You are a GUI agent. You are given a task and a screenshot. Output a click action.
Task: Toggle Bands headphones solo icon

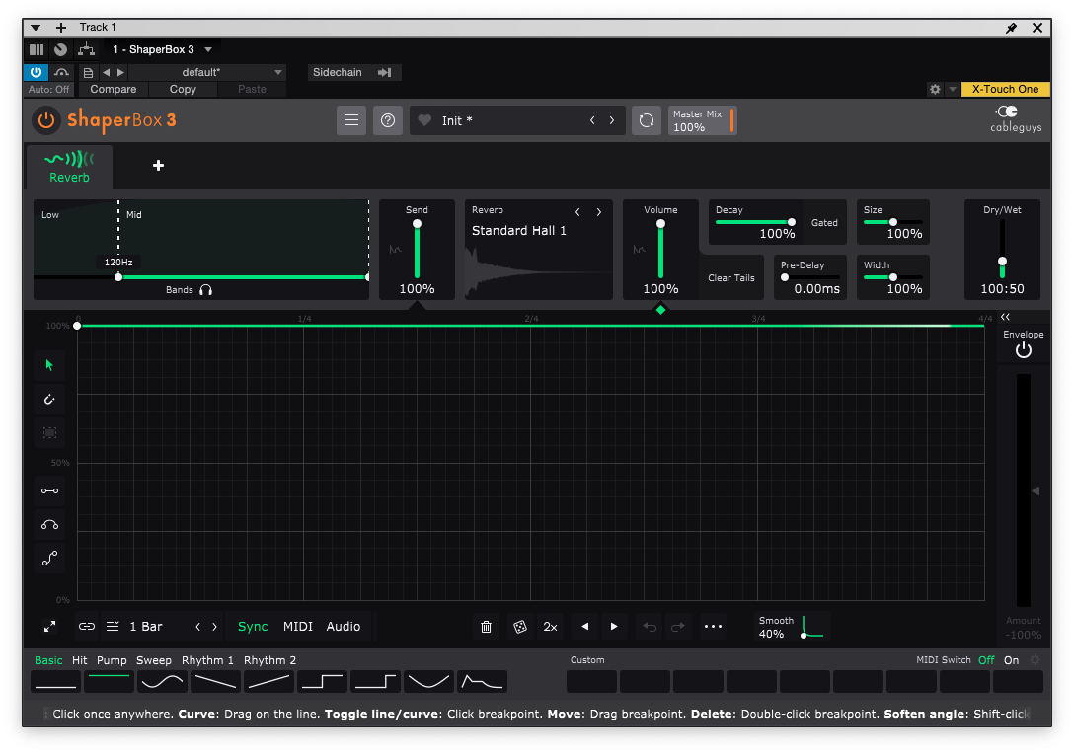tap(205, 290)
